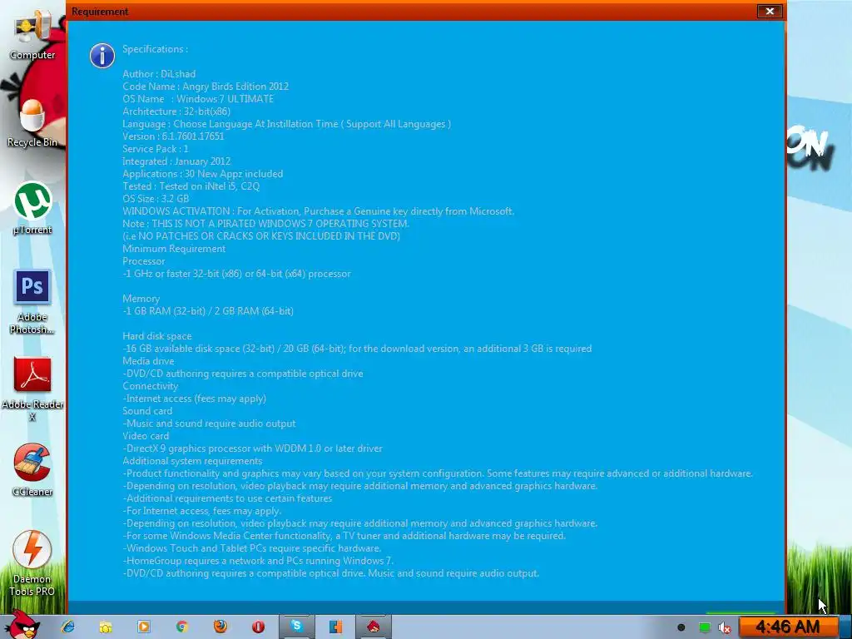Click the Requirement title bar text
Image resolution: width=852 pixels, height=639 pixels.
(100, 12)
